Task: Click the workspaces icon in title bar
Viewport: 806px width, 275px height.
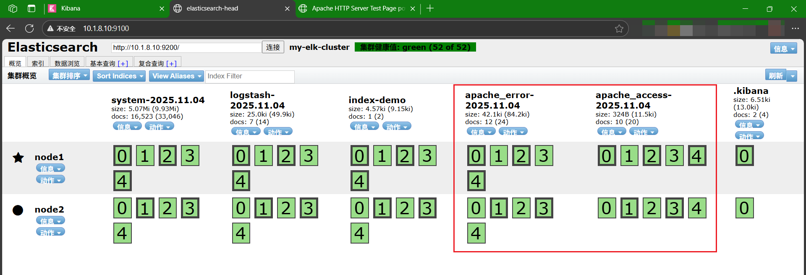Action: click(13, 8)
